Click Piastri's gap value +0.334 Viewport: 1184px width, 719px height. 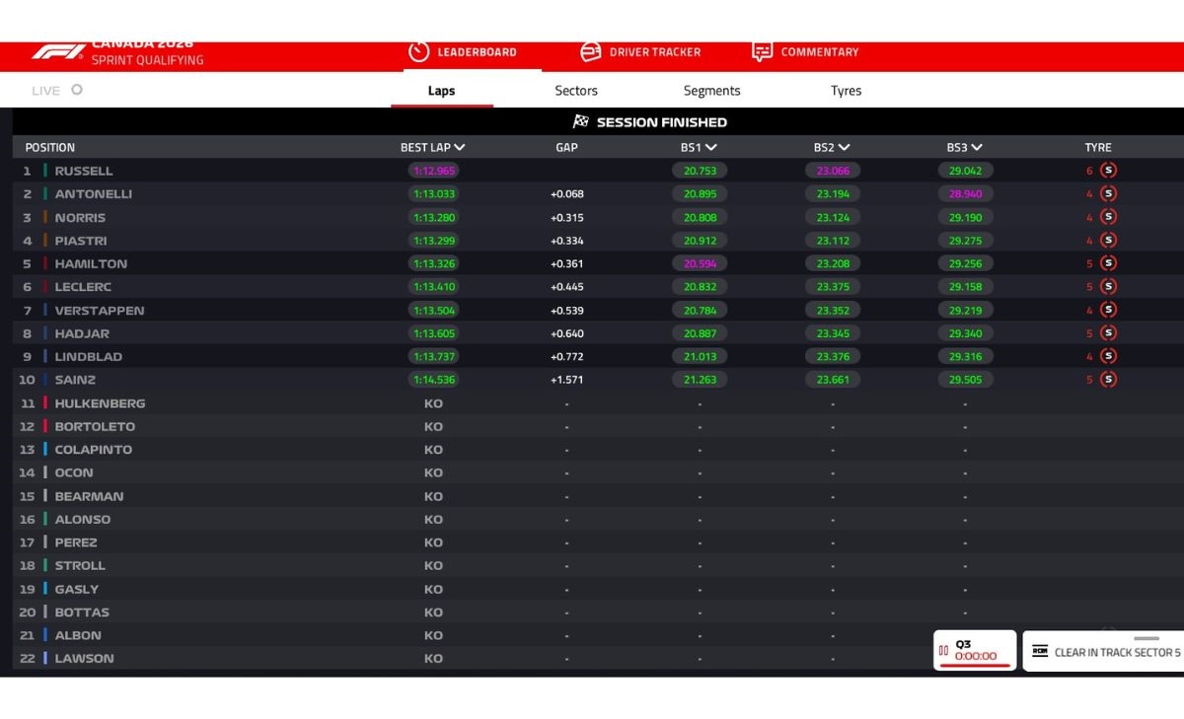point(566,241)
